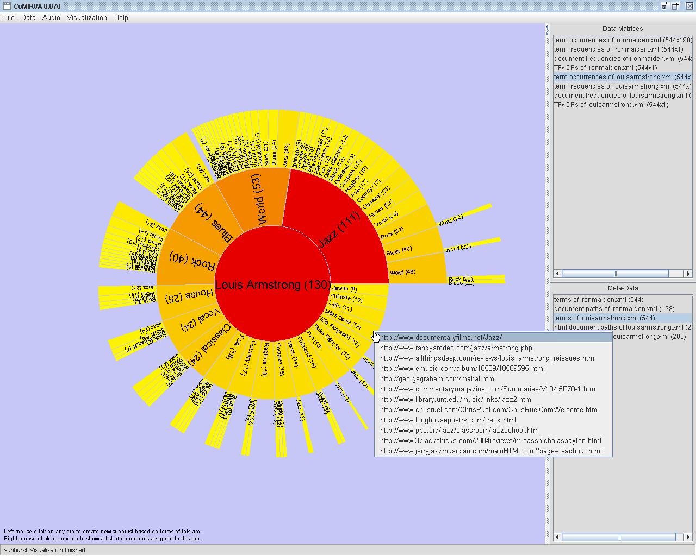Open the Audio menu
The height and width of the screenshot is (556, 696).
click(51, 17)
